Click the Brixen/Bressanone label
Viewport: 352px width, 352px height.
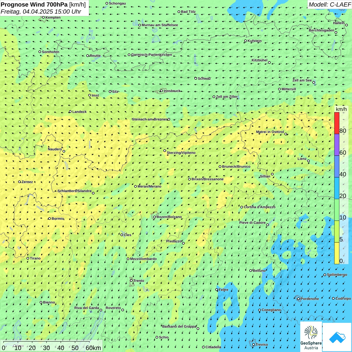207,179
